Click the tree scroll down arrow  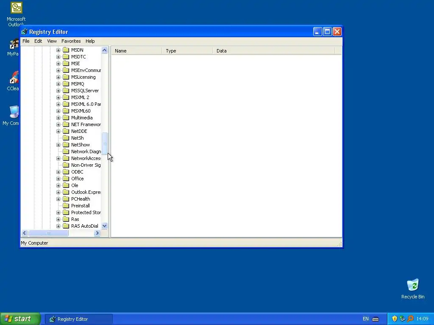pos(104,226)
